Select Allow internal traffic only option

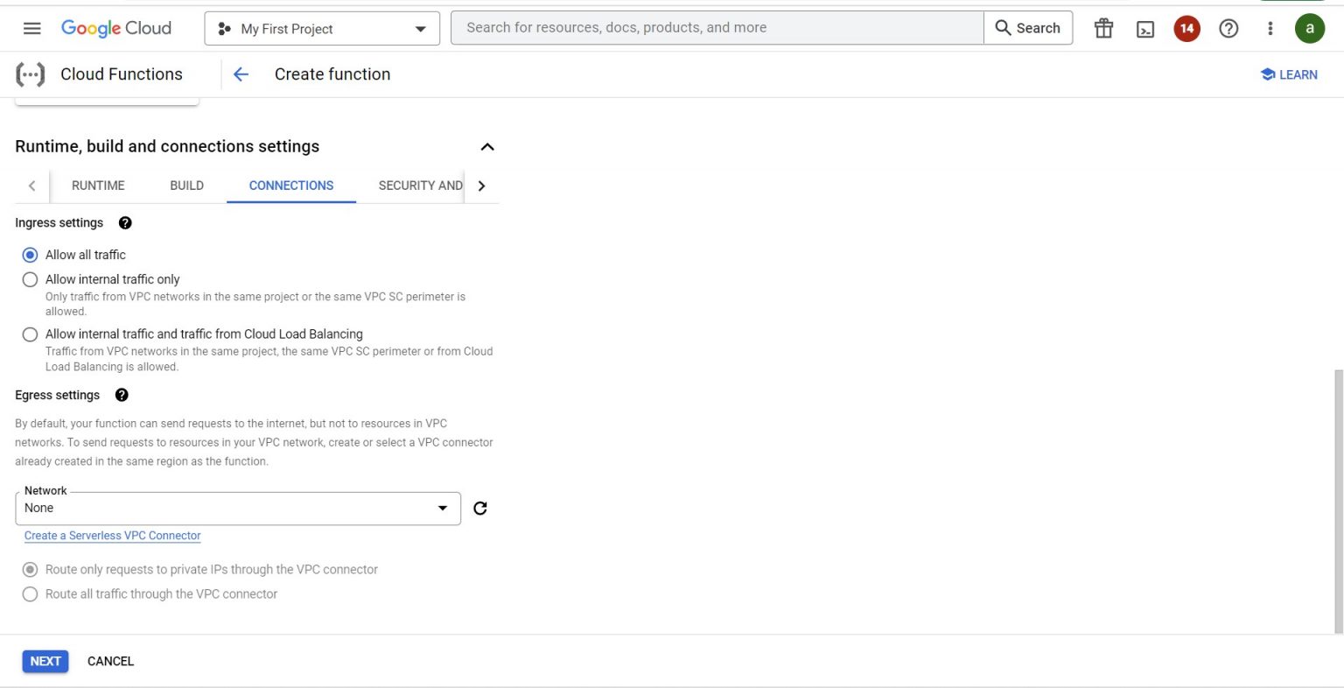31,279
